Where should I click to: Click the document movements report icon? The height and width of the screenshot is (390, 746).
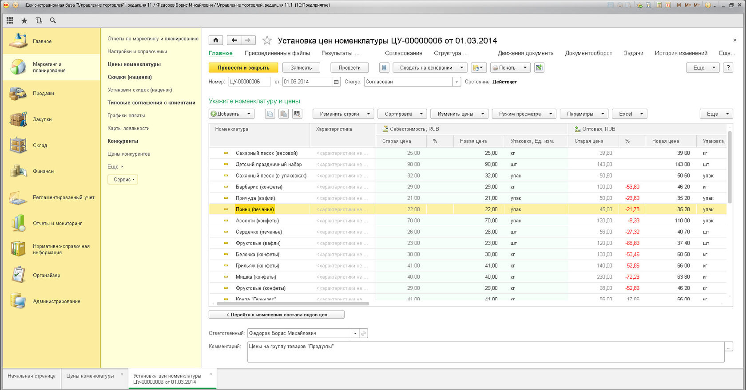pyautogui.click(x=385, y=68)
